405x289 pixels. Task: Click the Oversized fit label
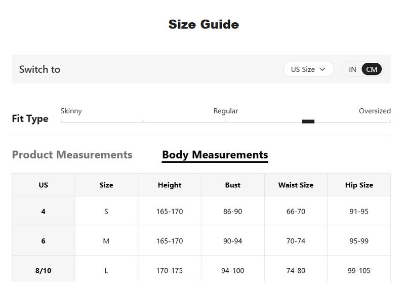click(375, 111)
